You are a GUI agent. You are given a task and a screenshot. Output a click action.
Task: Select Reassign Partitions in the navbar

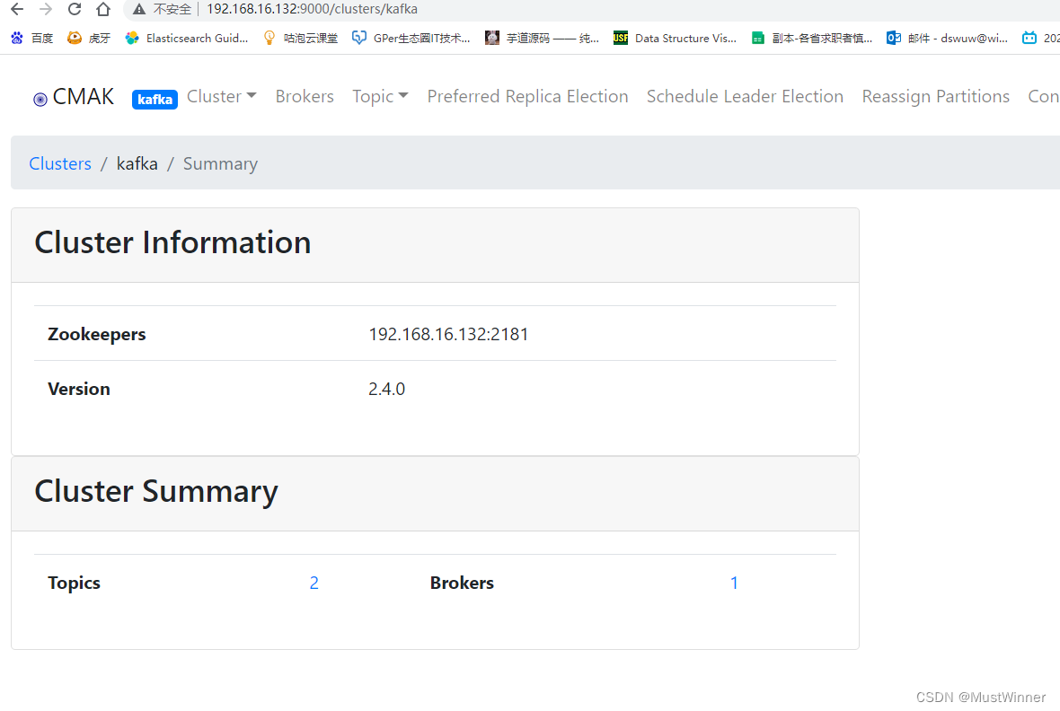[935, 96]
